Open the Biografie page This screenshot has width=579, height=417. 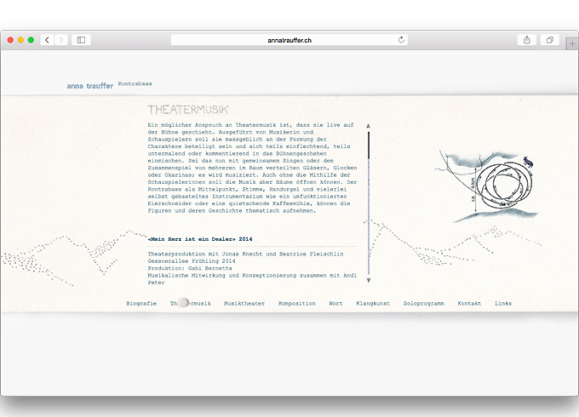click(141, 303)
